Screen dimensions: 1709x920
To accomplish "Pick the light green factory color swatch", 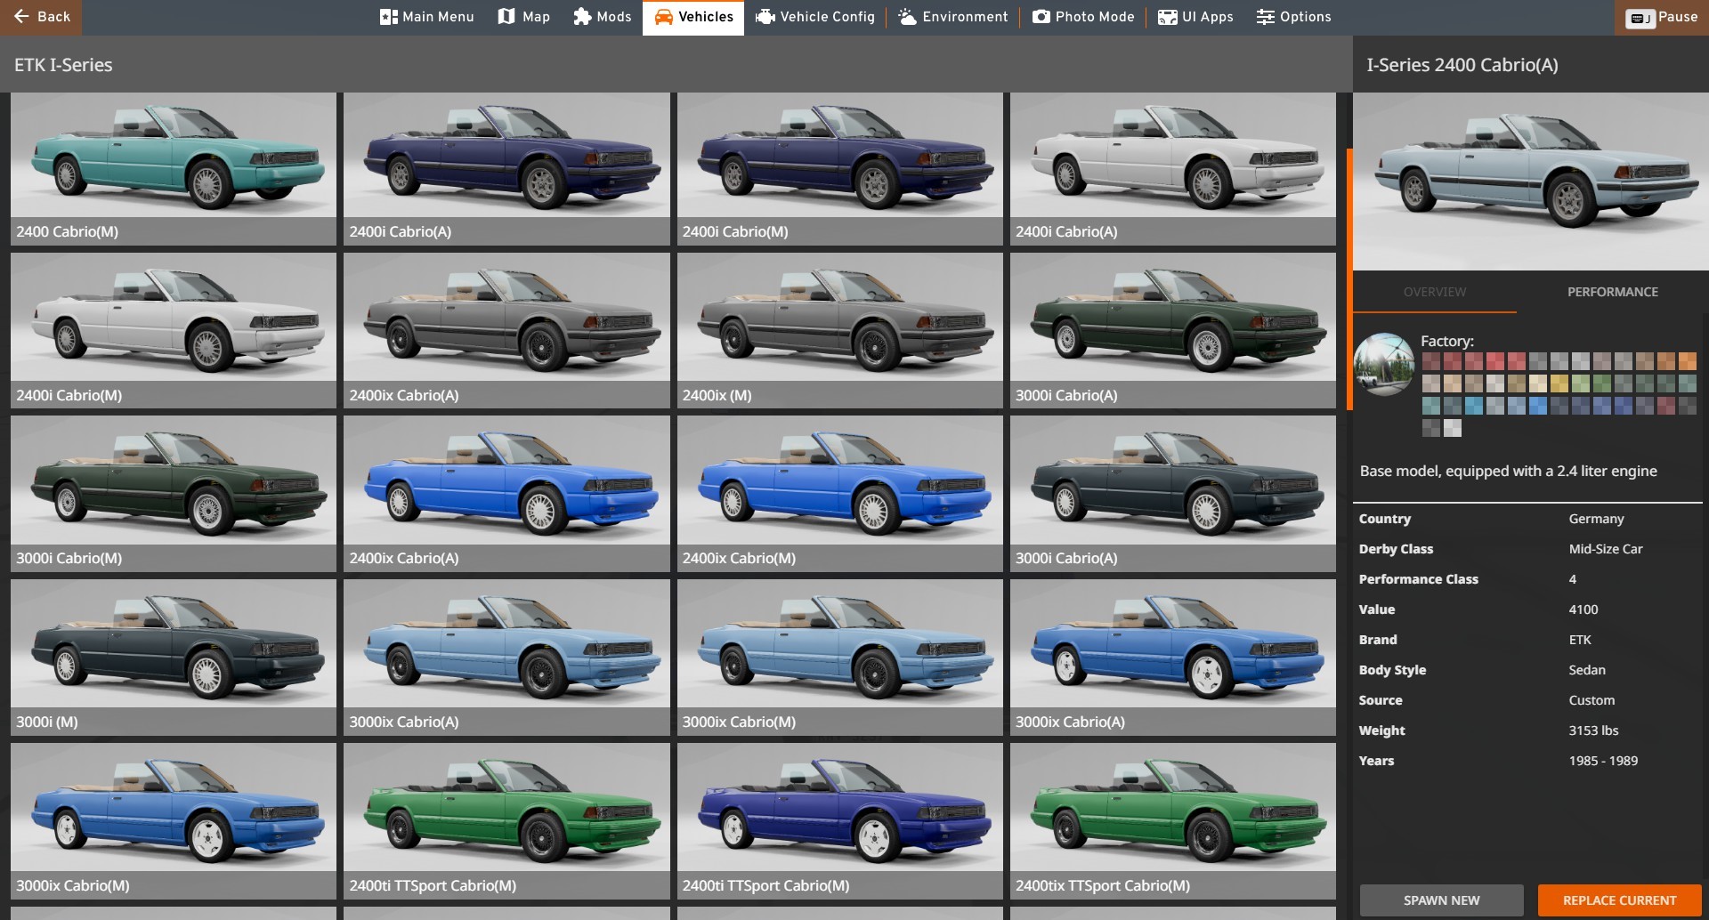I will tap(1581, 383).
